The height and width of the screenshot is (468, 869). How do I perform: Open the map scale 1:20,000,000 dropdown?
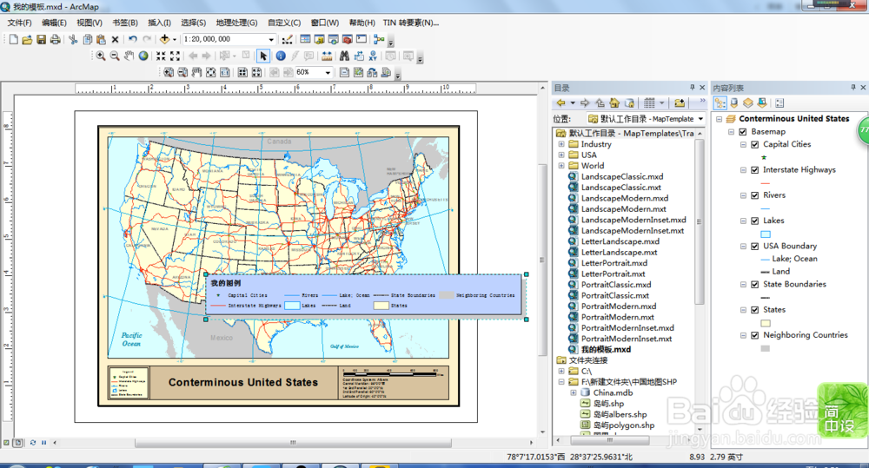[x=271, y=39]
